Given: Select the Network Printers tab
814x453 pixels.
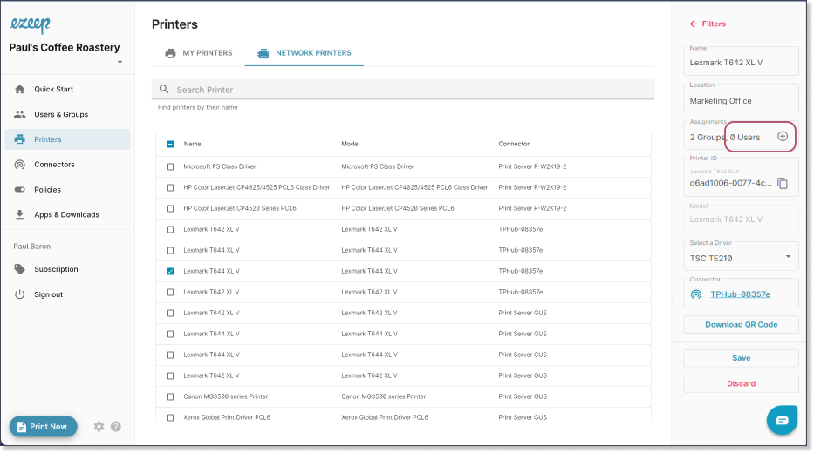Looking at the screenshot, I should 304,53.
